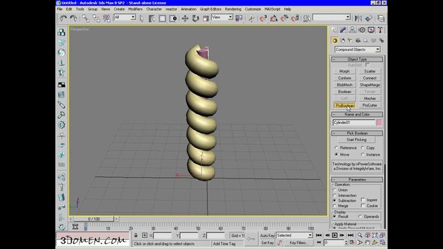
Task: Open the Display command panel tab
Action: 371,30
